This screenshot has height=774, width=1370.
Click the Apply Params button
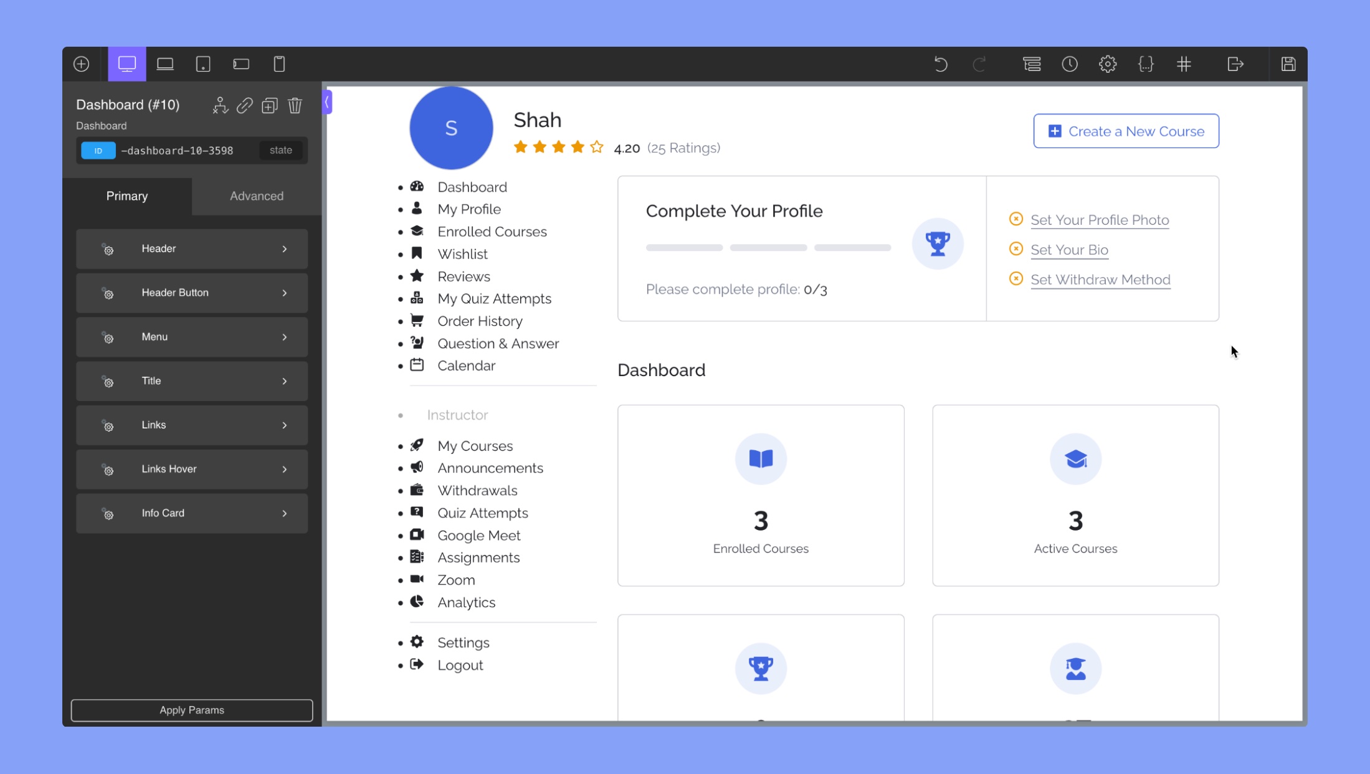click(192, 710)
